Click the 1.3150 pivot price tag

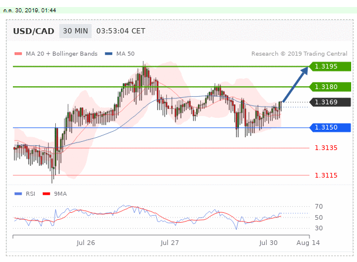[330, 127]
